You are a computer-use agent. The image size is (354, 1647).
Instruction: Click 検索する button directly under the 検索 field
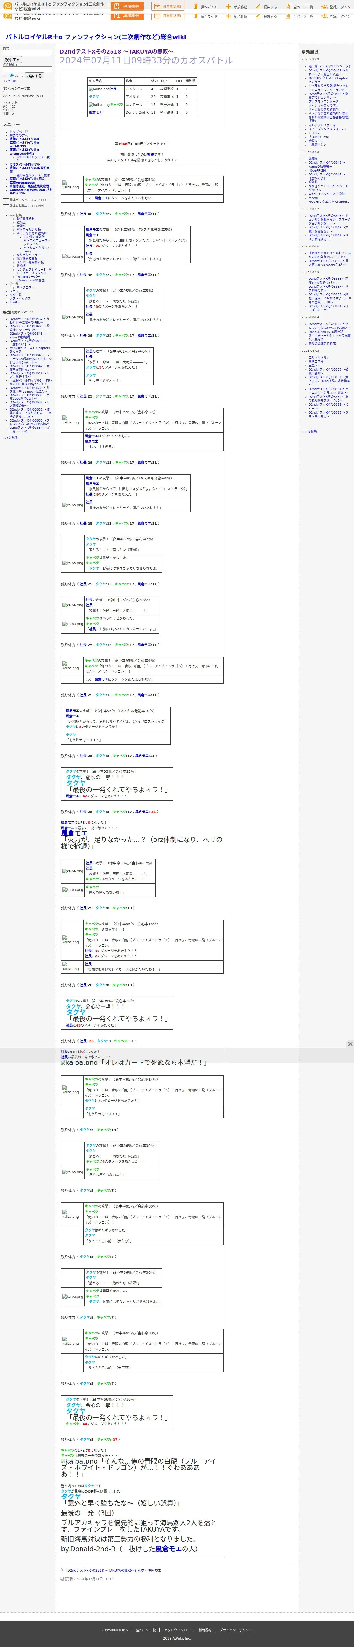[x=12, y=60]
